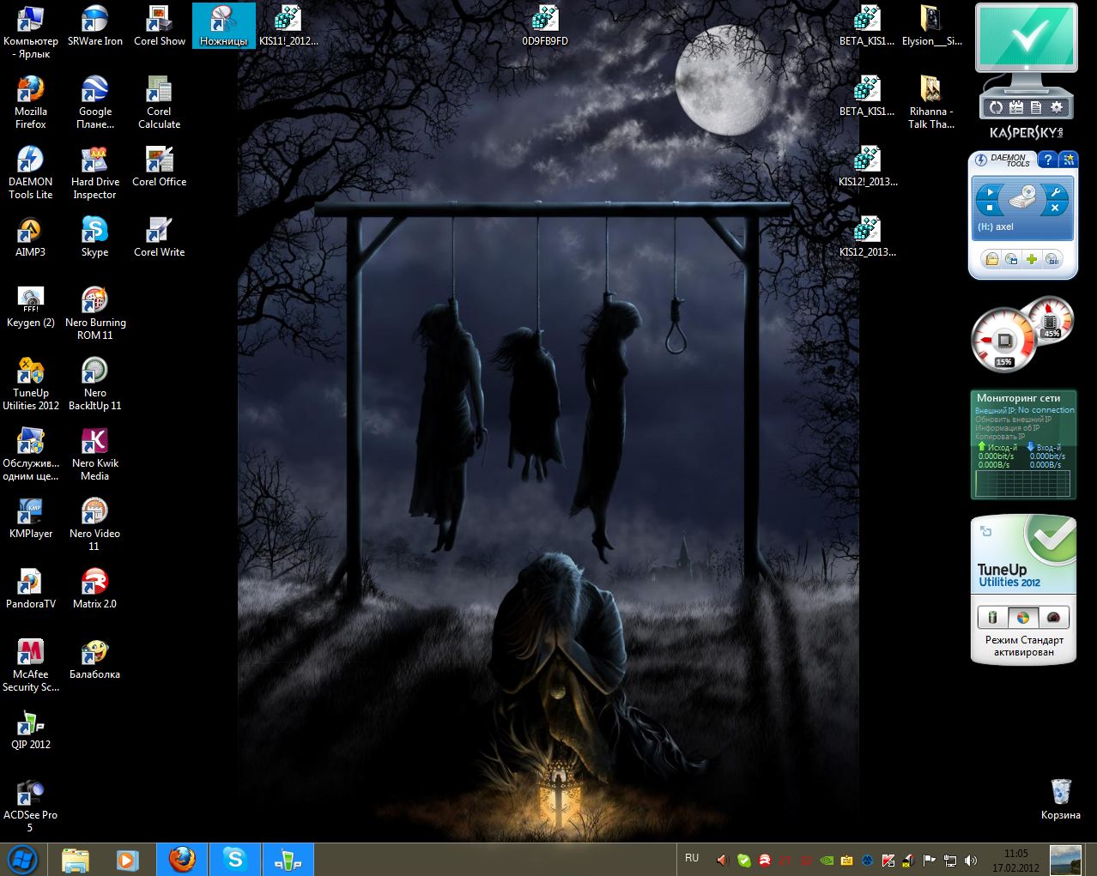Viewport: 1097px width, 876px height.
Task: Click Обновить внешний IP in network monitor
Action: click(x=1013, y=420)
